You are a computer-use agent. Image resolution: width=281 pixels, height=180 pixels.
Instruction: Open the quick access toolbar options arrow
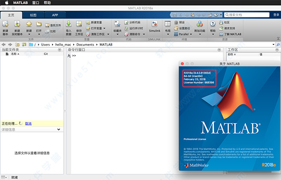click(x=221, y=15)
